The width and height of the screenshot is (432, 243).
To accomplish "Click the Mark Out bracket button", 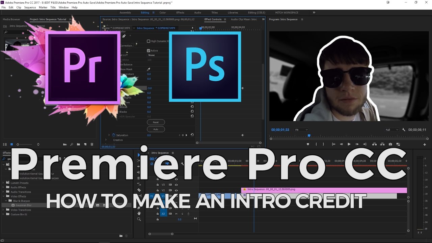I will click(323, 144).
